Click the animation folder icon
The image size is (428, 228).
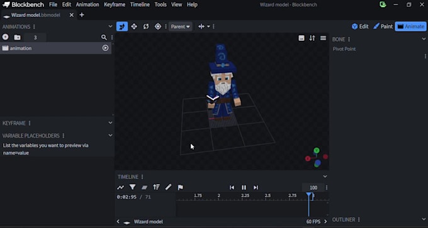[x=17, y=37]
